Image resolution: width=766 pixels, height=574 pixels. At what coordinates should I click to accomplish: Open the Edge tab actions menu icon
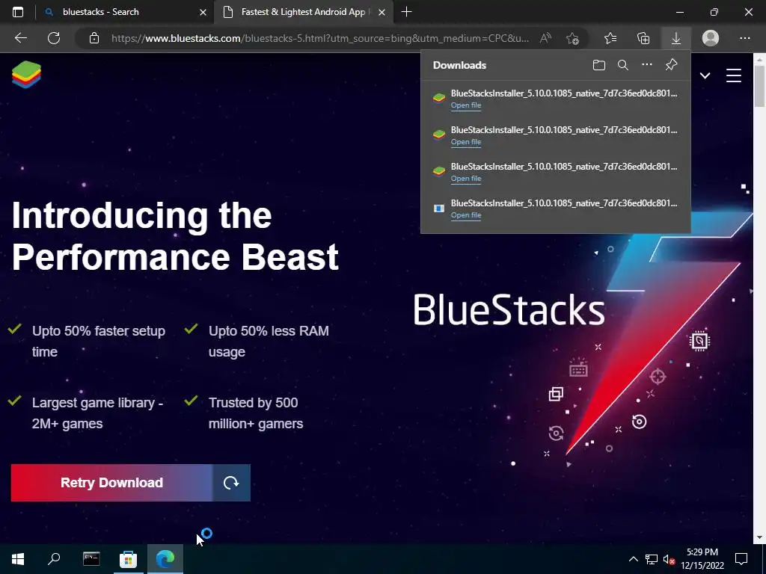pos(18,12)
